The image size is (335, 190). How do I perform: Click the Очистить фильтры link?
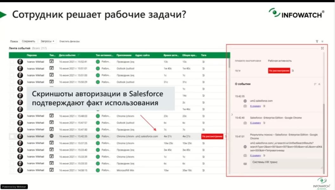click(x=69, y=41)
